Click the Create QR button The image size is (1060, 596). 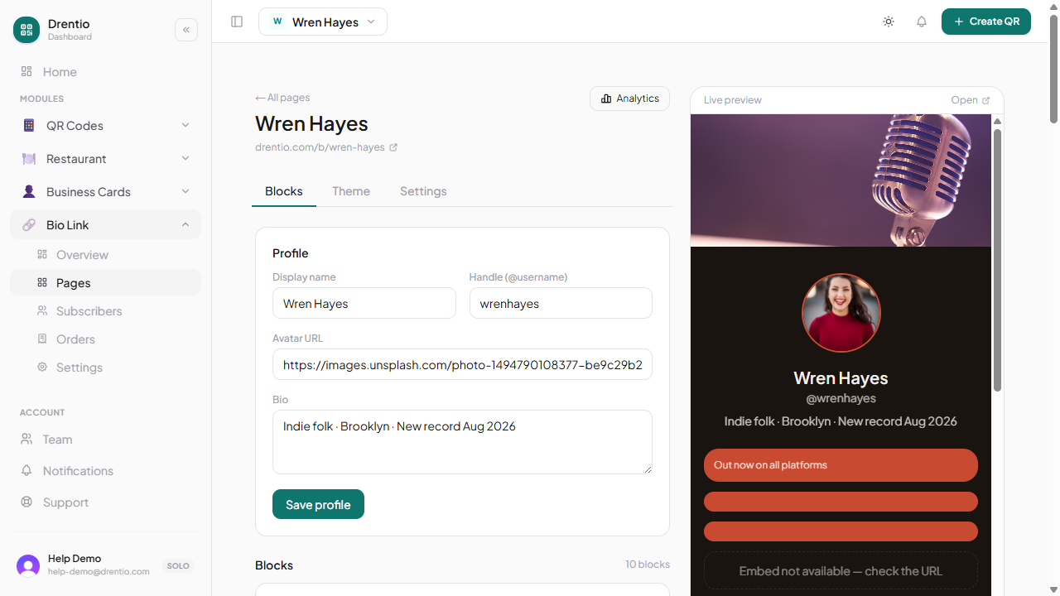pos(986,22)
